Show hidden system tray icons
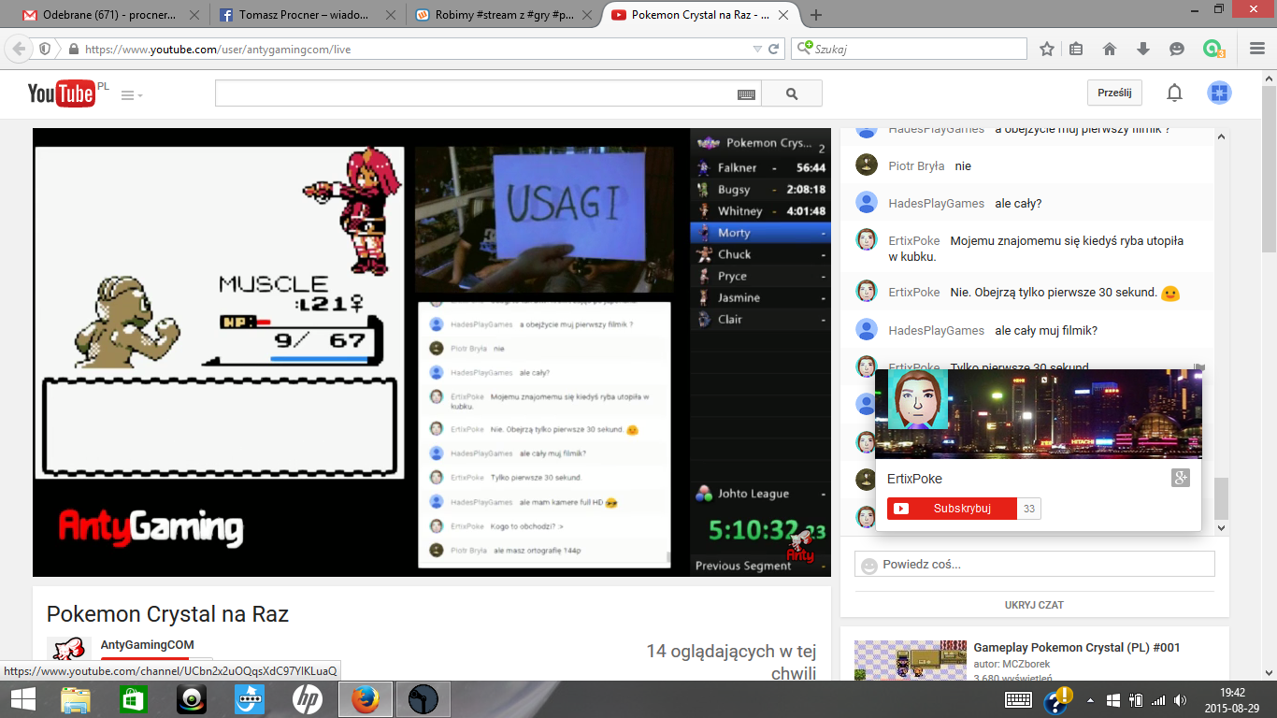Image resolution: width=1277 pixels, height=718 pixels. (x=1089, y=699)
